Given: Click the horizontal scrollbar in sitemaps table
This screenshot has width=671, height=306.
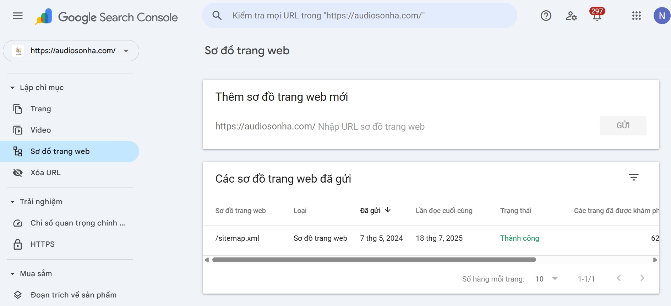Looking at the screenshot, I should click(x=374, y=260).
